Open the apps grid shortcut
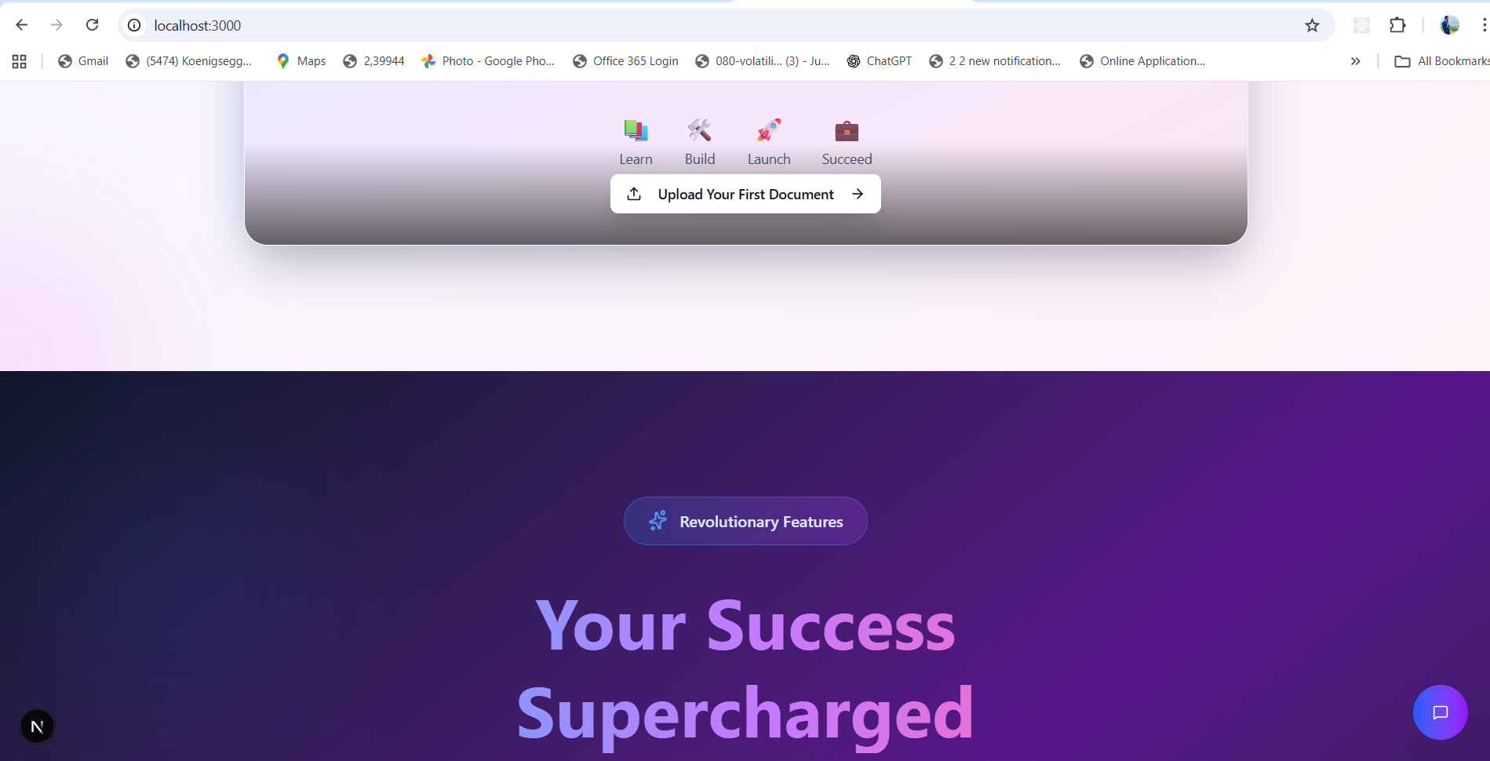 click(20, 61)
